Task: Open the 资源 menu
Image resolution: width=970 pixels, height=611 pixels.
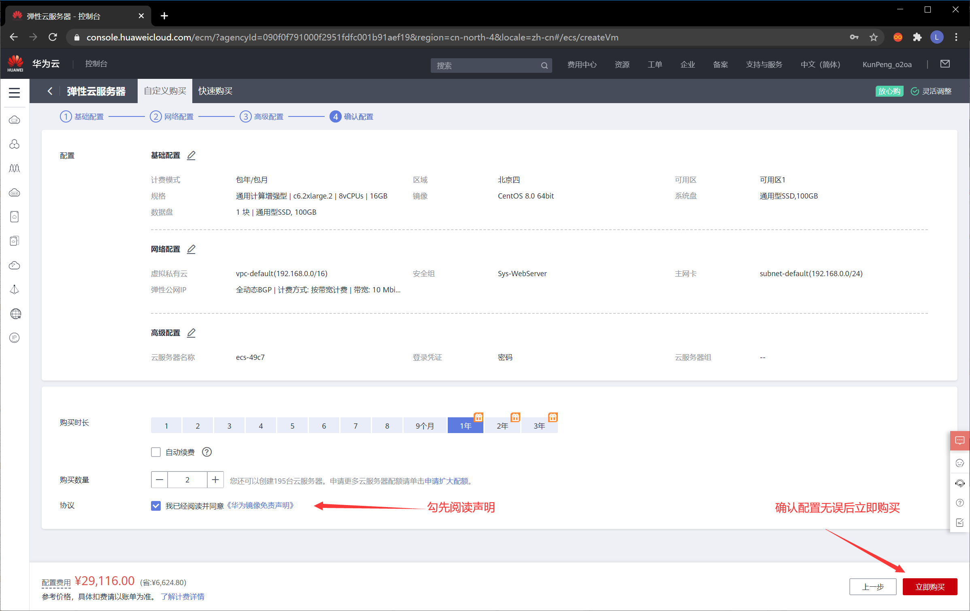Action: (x=622, y=64)
